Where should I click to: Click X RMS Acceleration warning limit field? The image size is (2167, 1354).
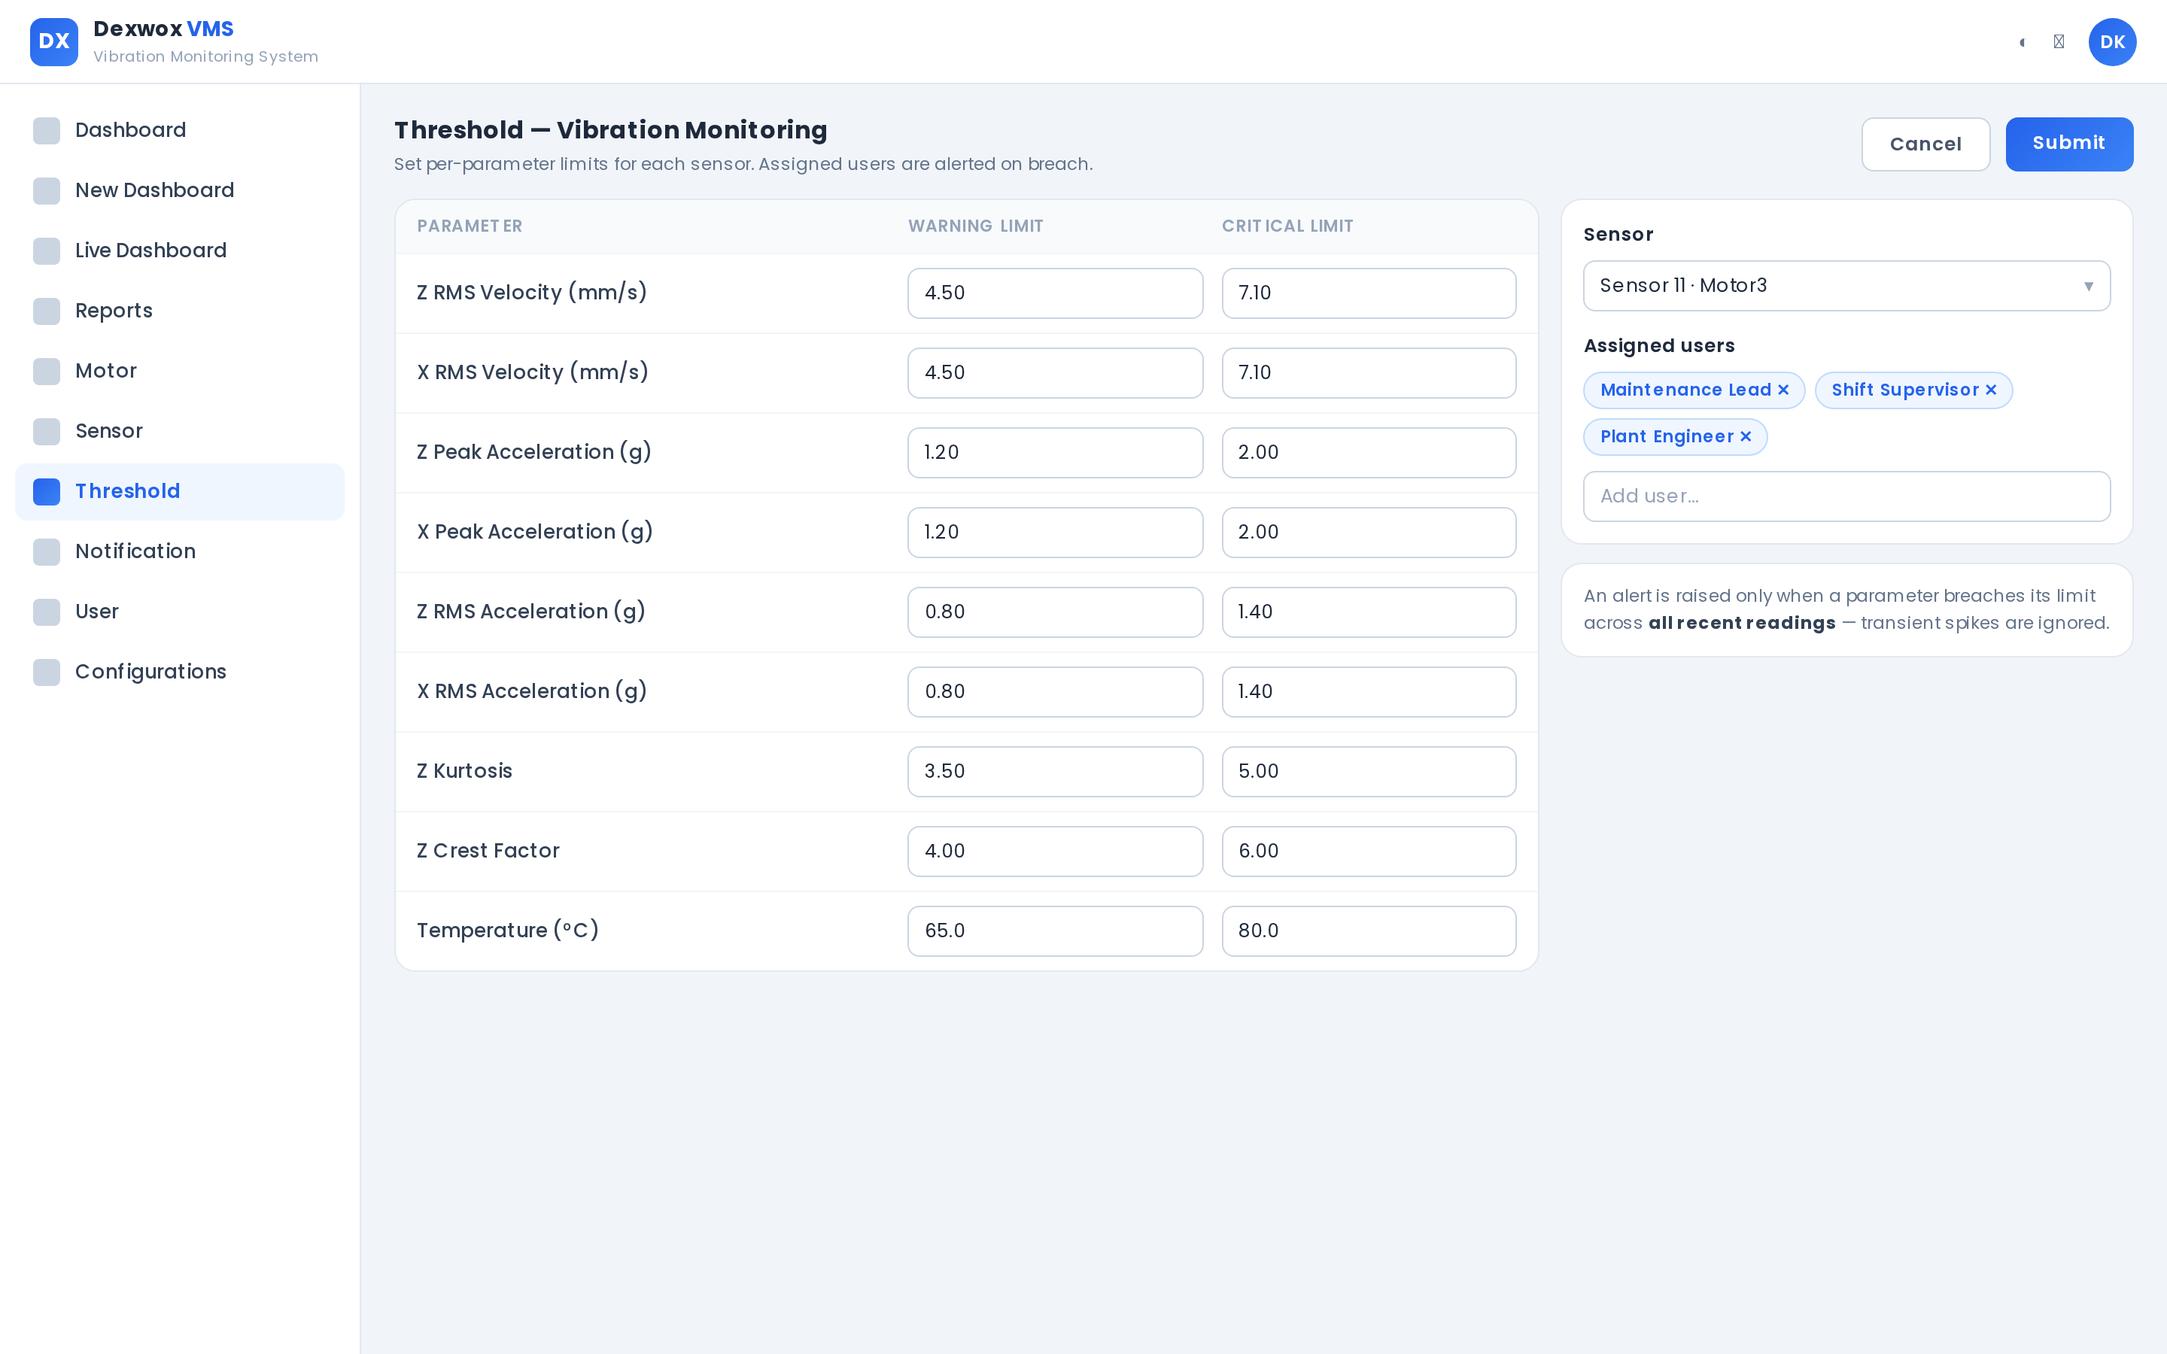[1055, 691]
